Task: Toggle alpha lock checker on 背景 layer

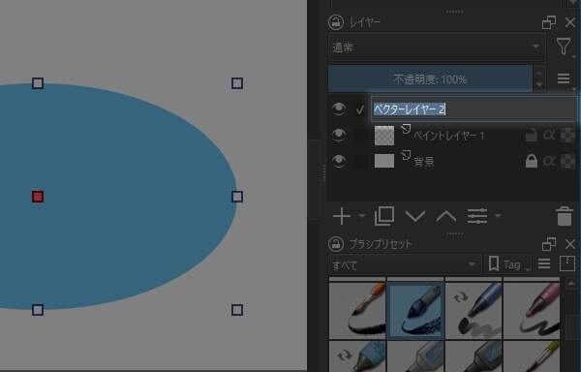Action: [x=568, y=161]
